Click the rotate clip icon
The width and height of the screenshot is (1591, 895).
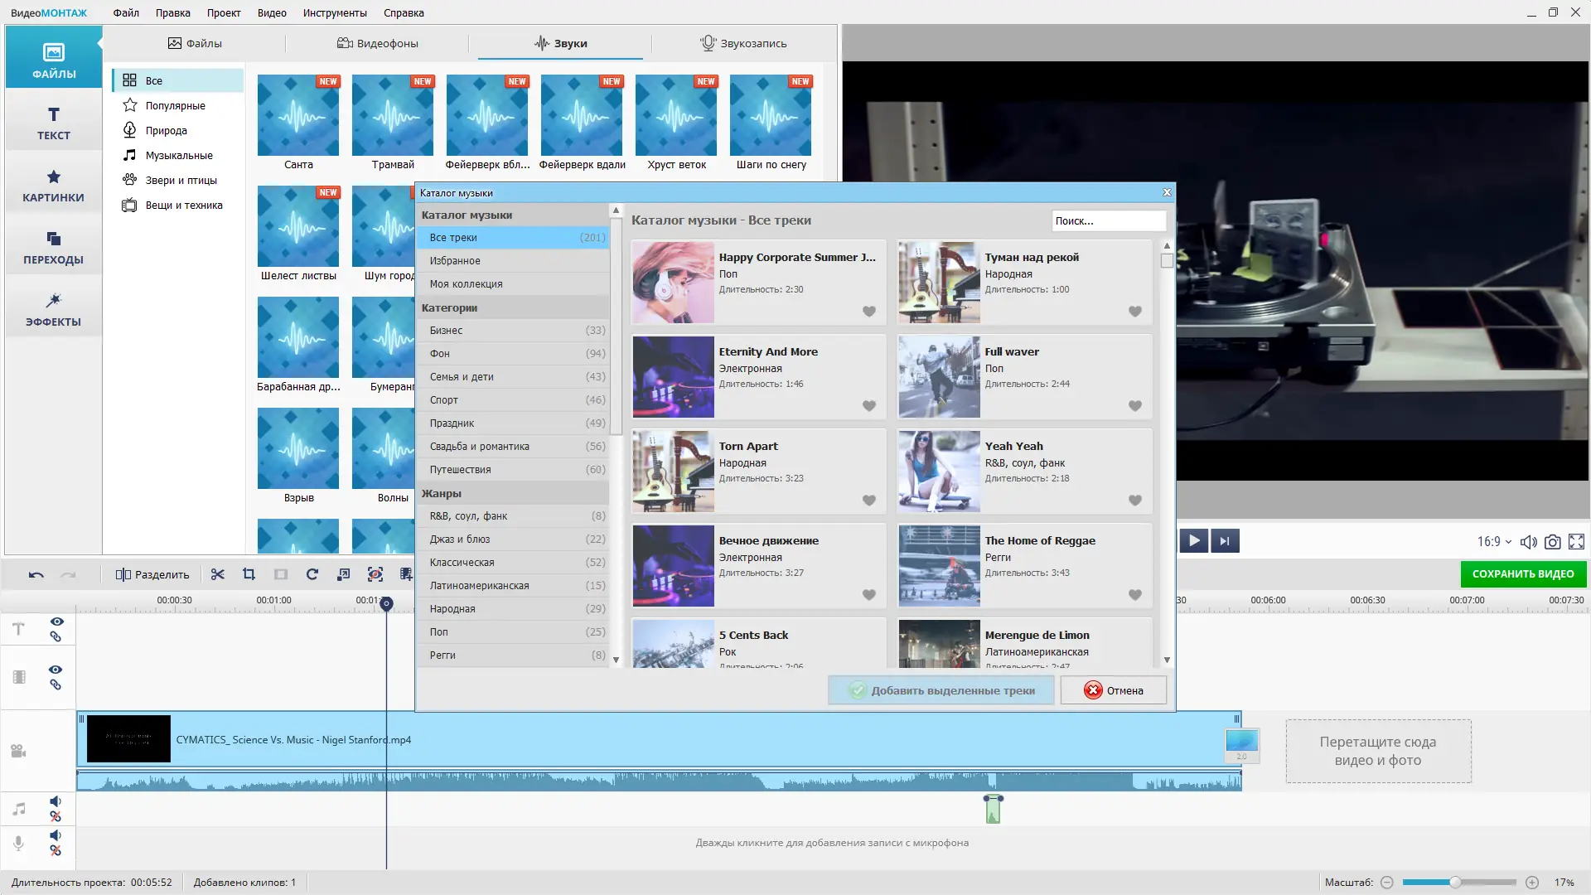pyautogui.click(x=312, y=574)
